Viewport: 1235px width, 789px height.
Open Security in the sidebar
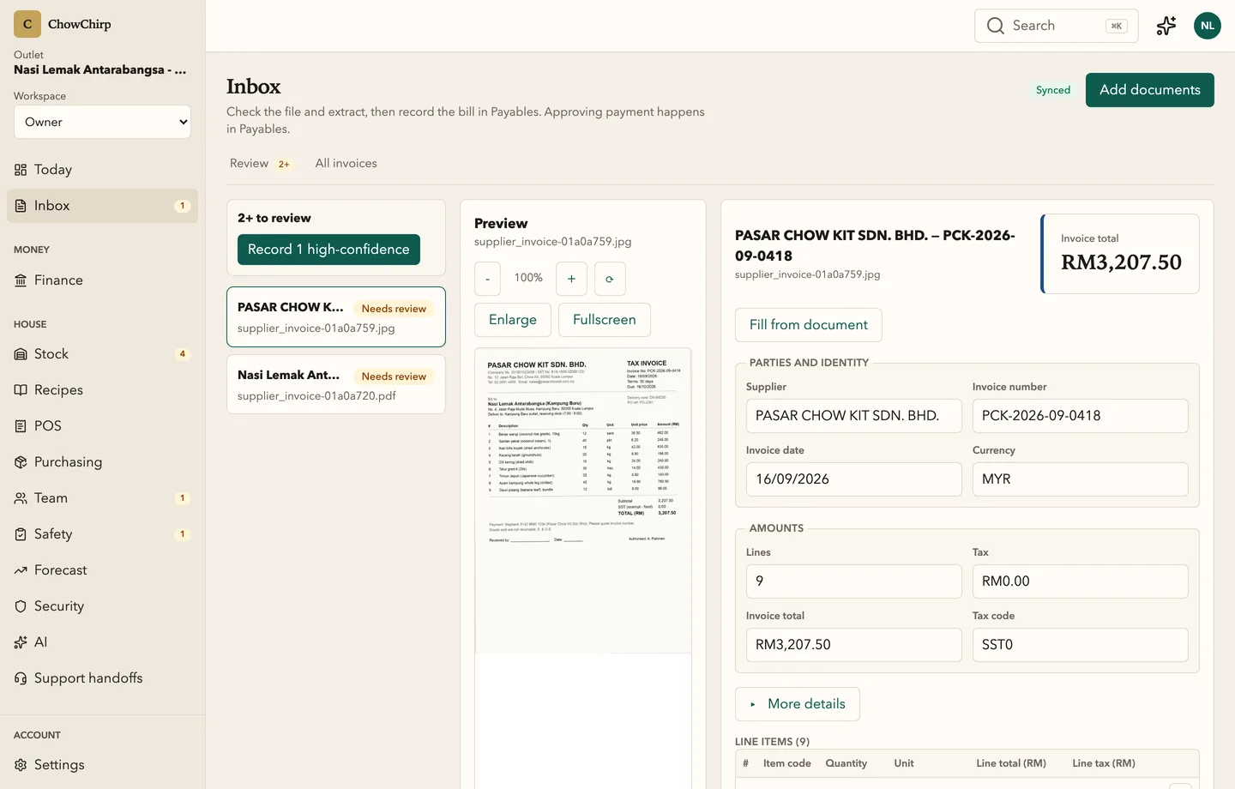[x=102, y=606]
